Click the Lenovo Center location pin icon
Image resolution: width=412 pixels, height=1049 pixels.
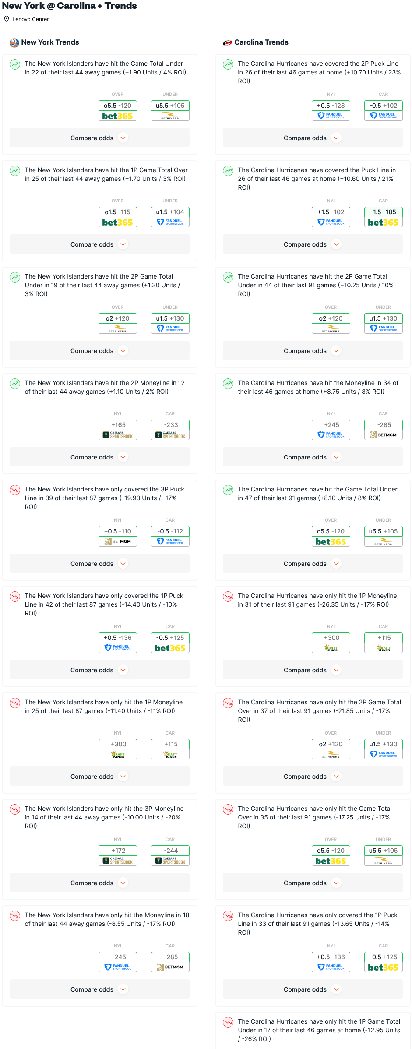click(7, 19)
